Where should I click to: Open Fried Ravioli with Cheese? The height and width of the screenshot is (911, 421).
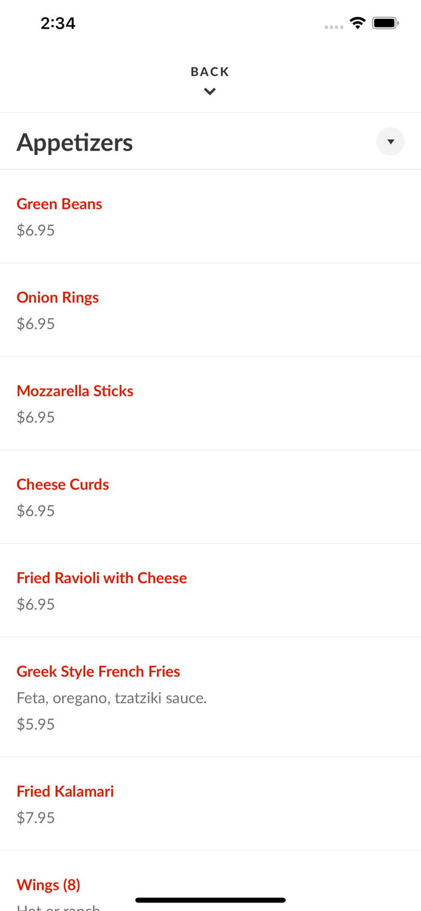click(x=101, y=578)
